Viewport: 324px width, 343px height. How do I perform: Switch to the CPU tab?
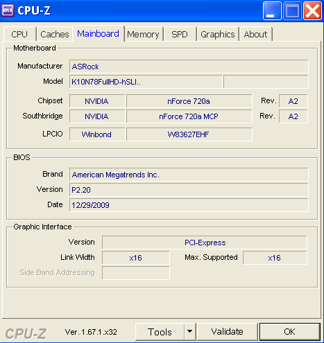(19, 35)
